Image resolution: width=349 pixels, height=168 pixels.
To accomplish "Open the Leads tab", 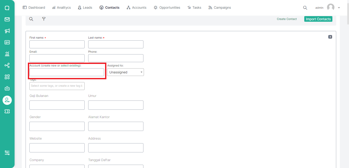I will [x=85, y=8].
